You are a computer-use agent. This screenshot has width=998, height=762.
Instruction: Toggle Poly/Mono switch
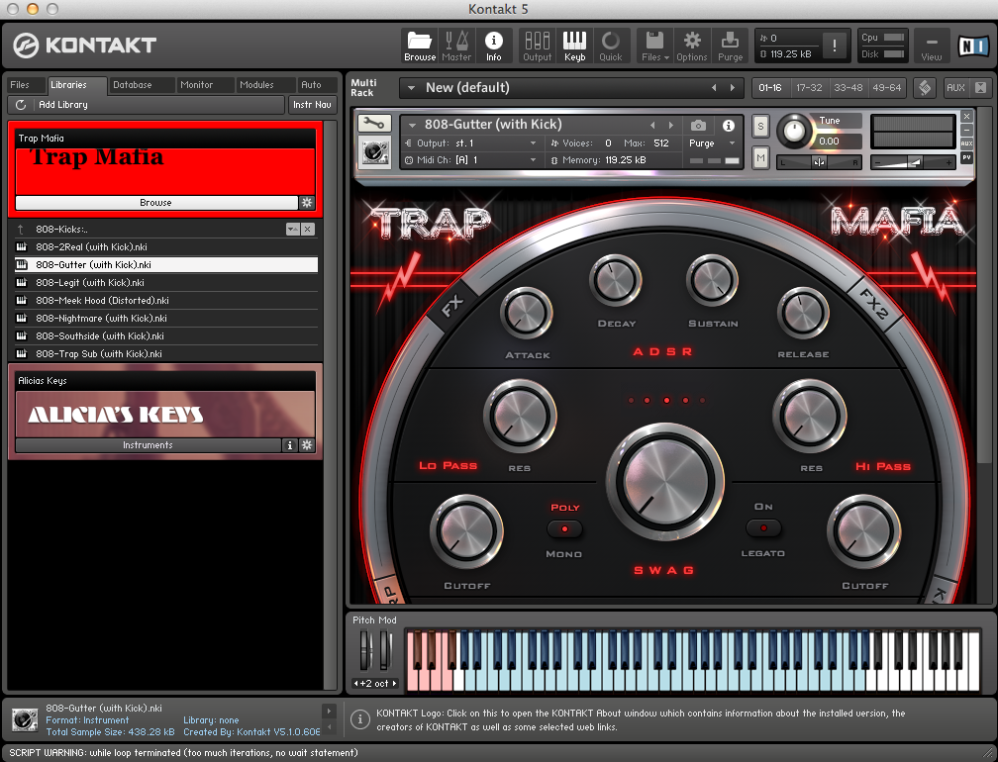coord(564,528)
